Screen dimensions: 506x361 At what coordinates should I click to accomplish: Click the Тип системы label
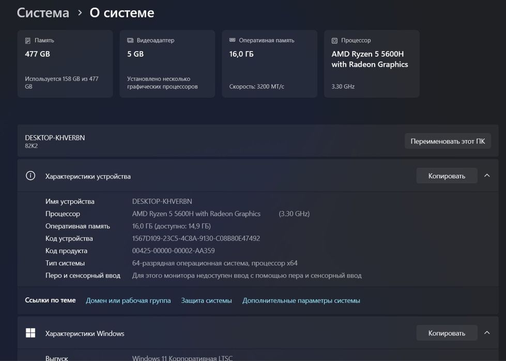click(x=65, y=263)
